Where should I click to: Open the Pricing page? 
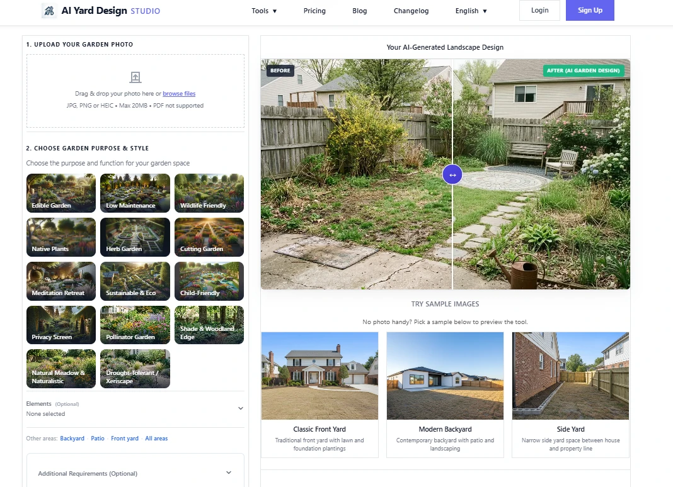(314, 11)
